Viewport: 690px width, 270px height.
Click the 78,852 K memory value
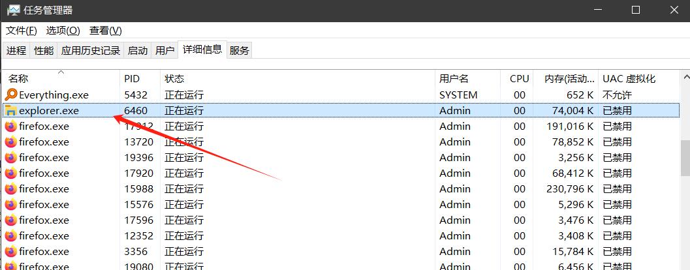[x=574, y=142]
